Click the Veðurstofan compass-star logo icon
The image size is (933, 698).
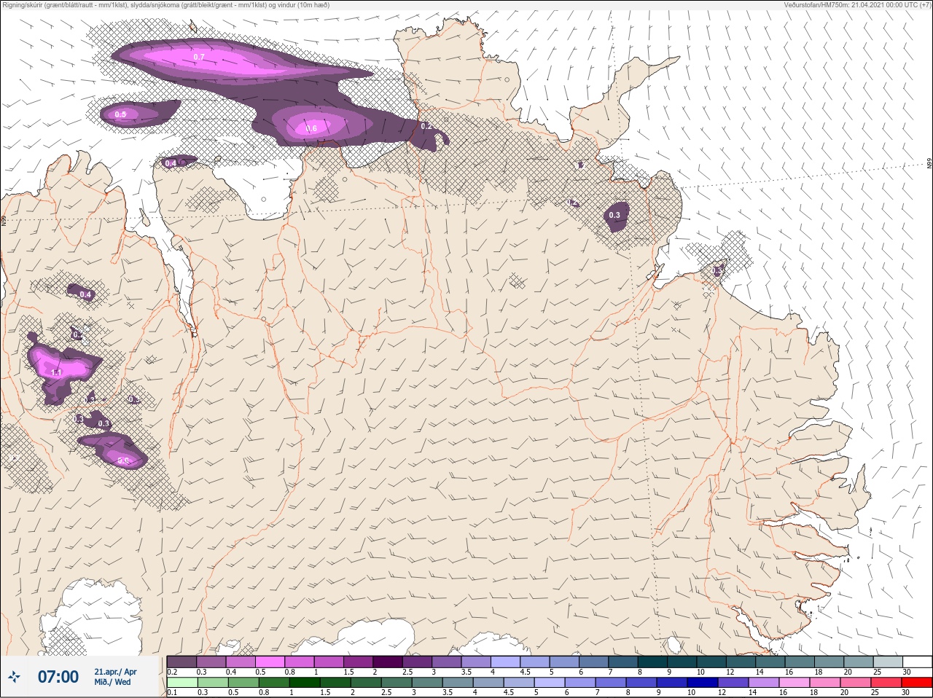14,678
